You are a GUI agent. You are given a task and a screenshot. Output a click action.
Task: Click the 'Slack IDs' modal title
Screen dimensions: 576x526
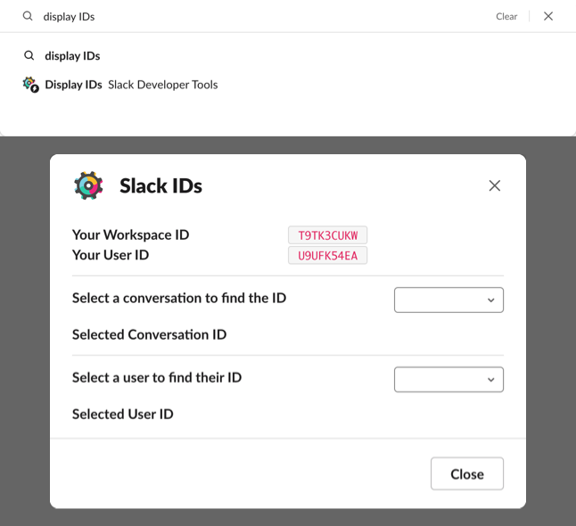tap(160, 185)
